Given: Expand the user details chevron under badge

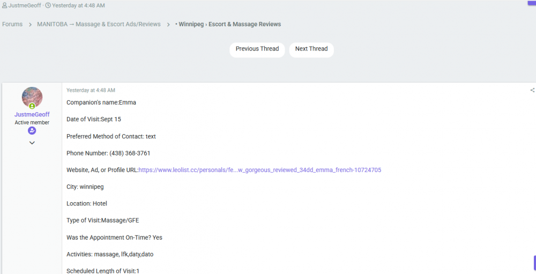Looking at the screenshot, I should pyautogui.click(x=32, y=143).
